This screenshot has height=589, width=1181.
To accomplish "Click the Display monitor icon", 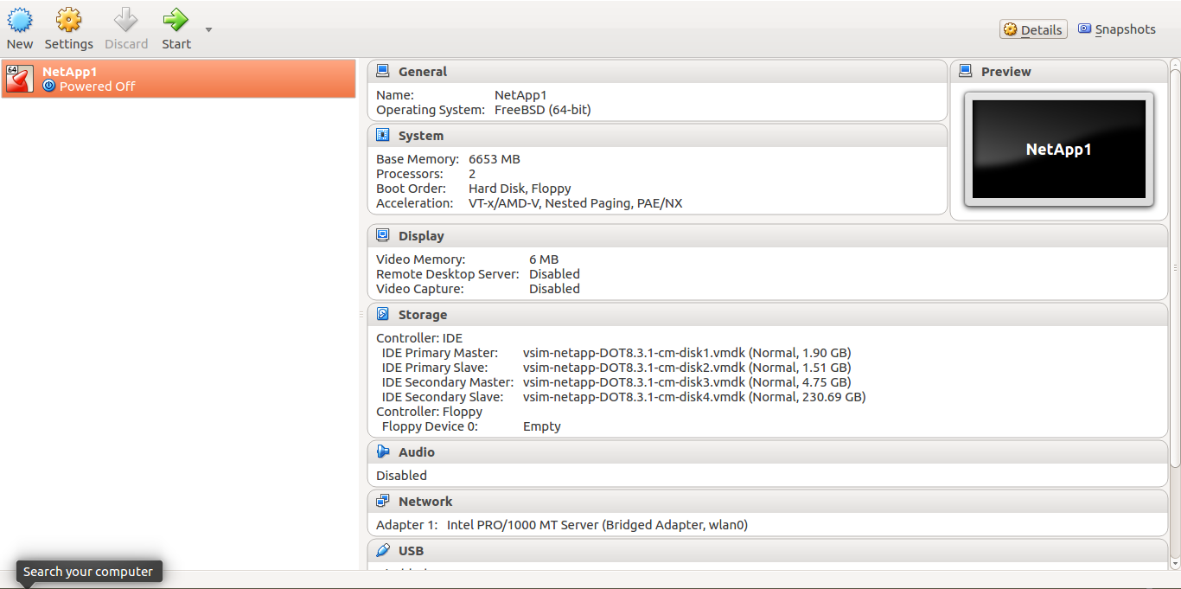I will pyautogui.click(x=383, y=236).
